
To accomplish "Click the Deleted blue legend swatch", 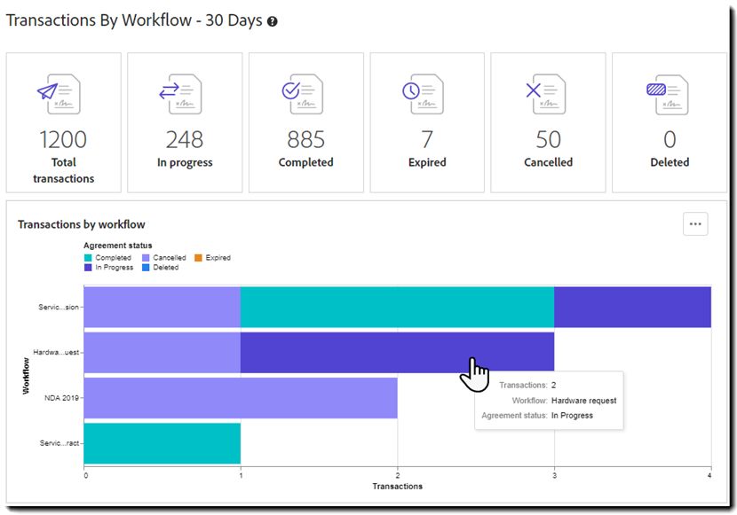I will pos(146,268).
